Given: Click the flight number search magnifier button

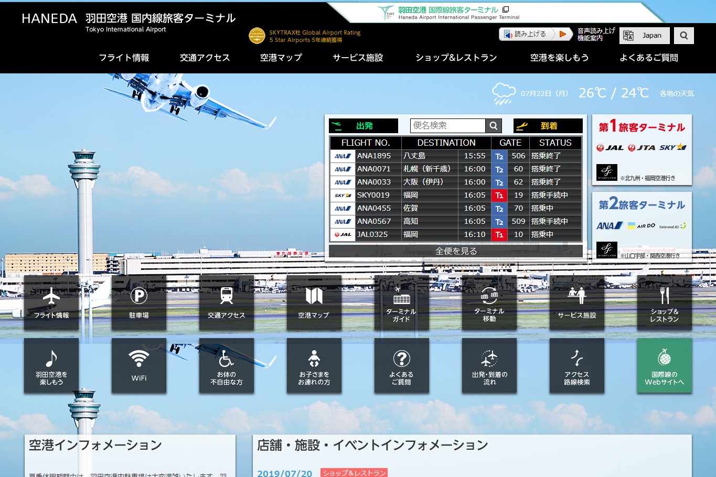Looking at the screenshot, I should [494, 126].
